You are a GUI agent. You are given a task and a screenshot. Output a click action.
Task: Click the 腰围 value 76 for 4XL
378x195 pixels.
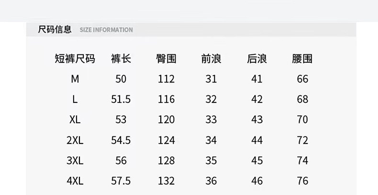[x=302, y=181]
